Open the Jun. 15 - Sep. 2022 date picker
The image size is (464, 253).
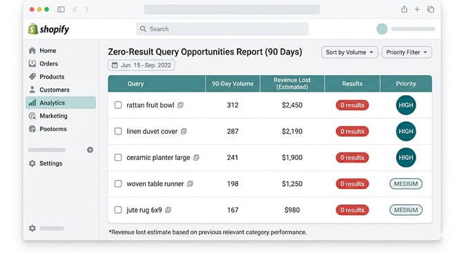click(x=141, y=65)
